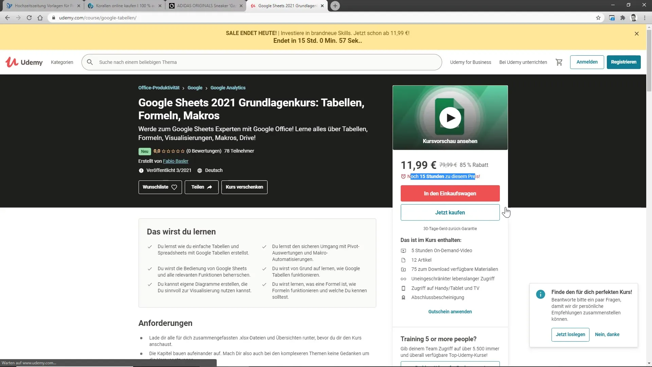Click Jetzt loslegen in popup

[x=570, y=335]
